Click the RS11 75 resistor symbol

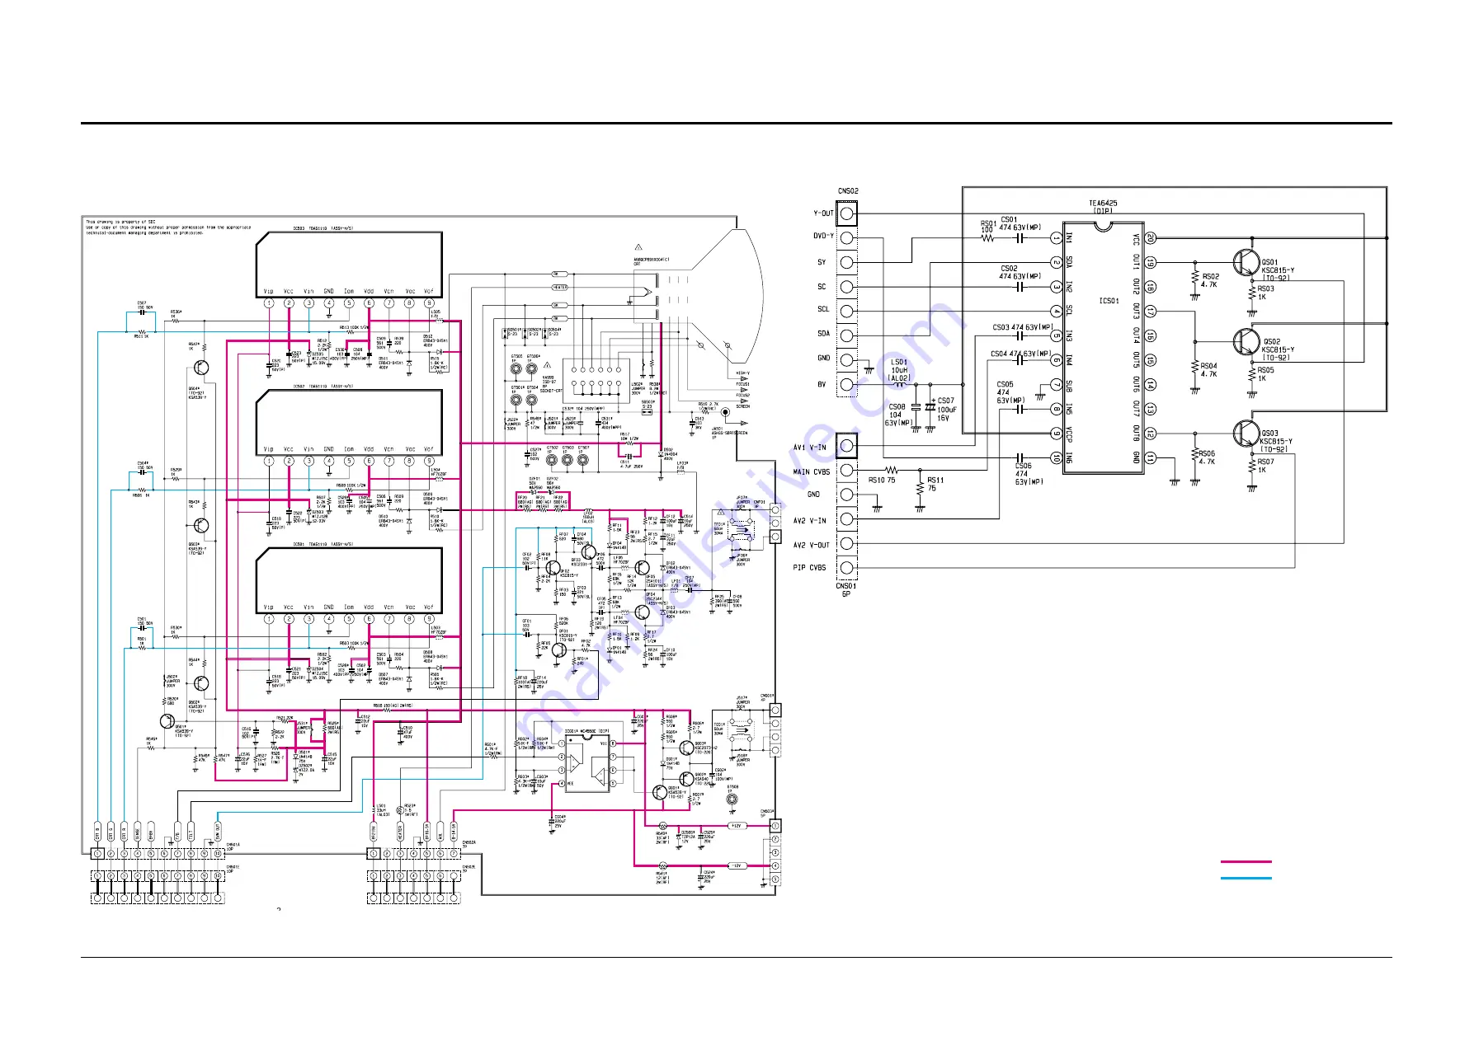[921, 489]
